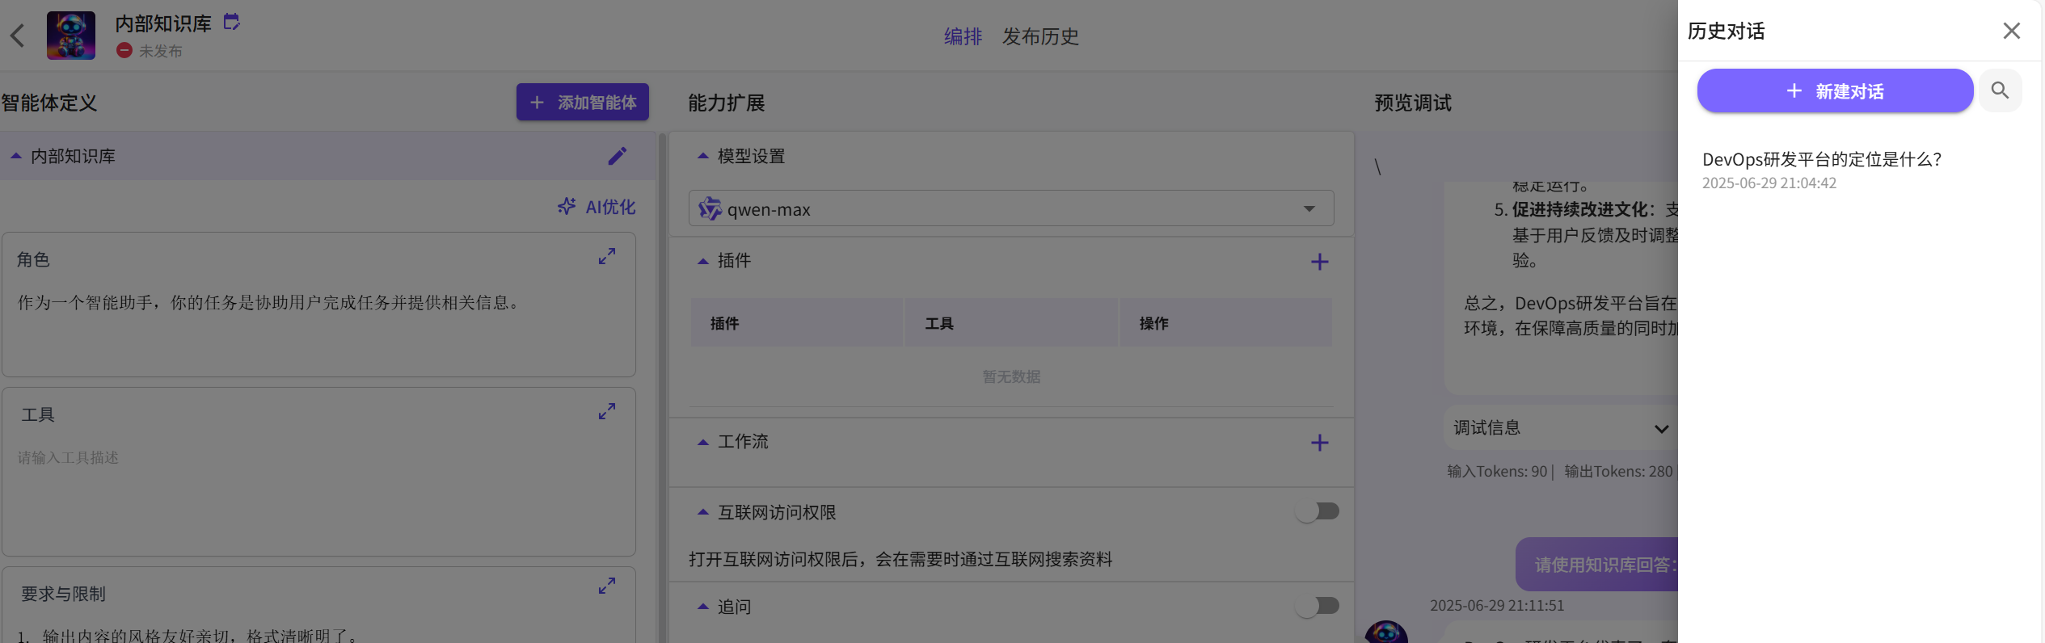Collapse the 插件 section

pyautogui.click(x=703, y=261)
